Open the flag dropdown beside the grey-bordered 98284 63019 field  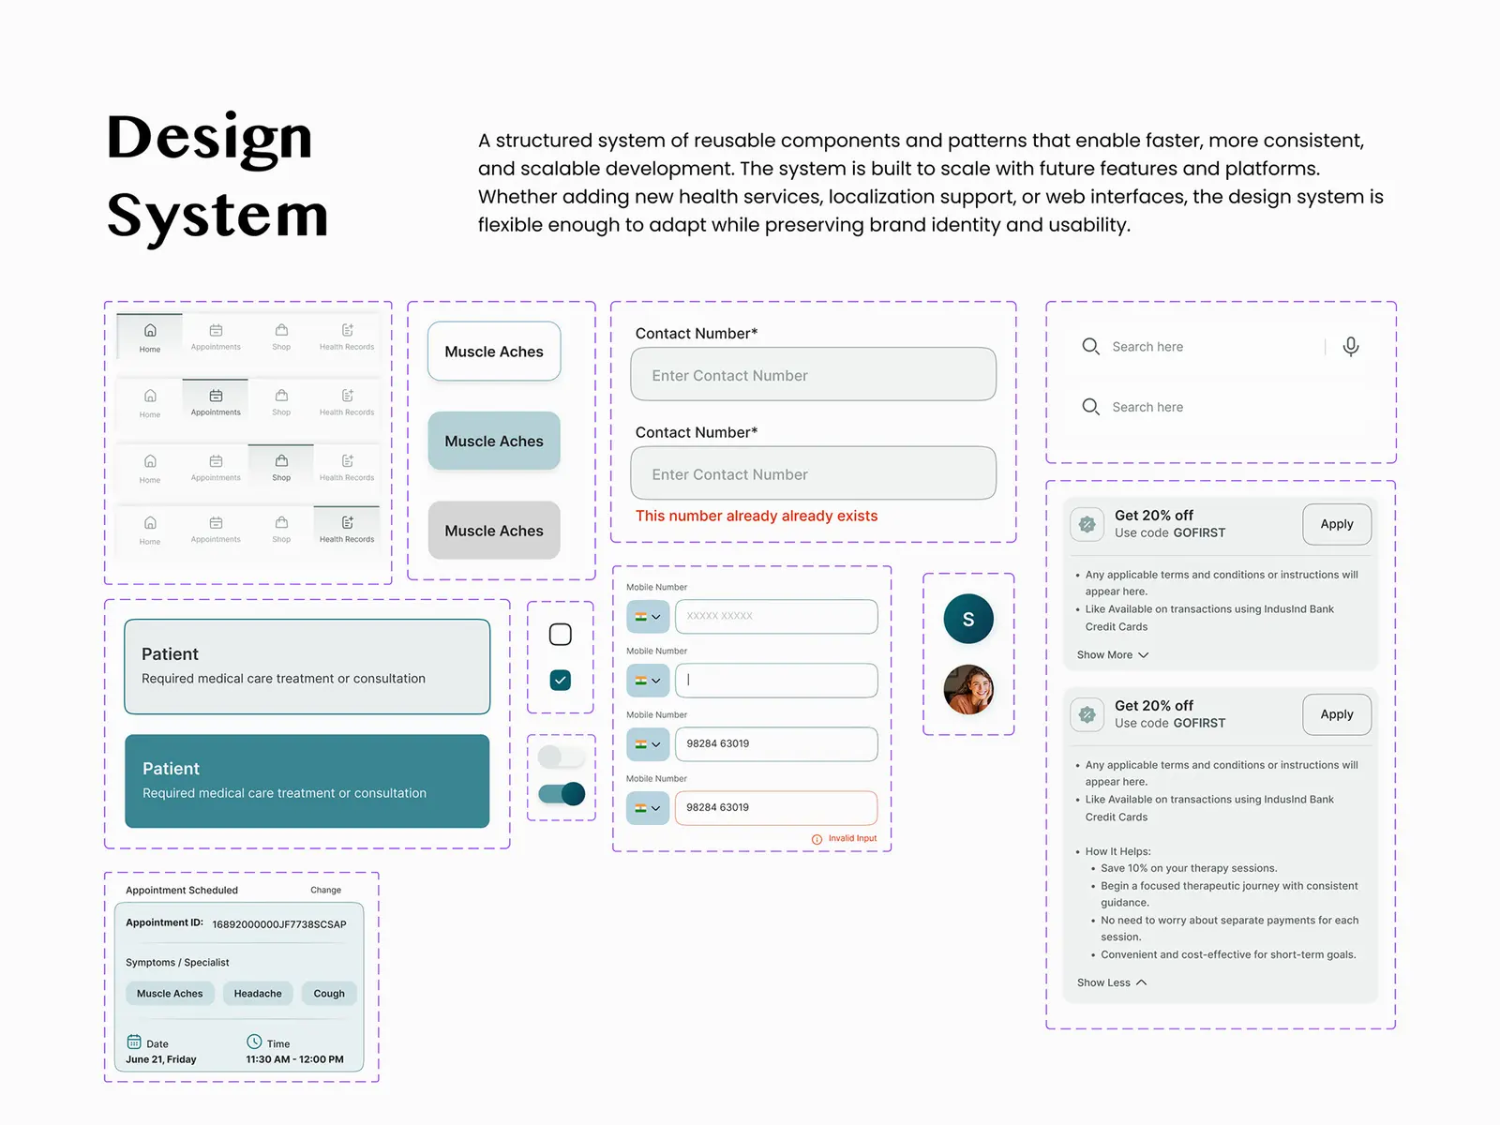click(648, 744)
